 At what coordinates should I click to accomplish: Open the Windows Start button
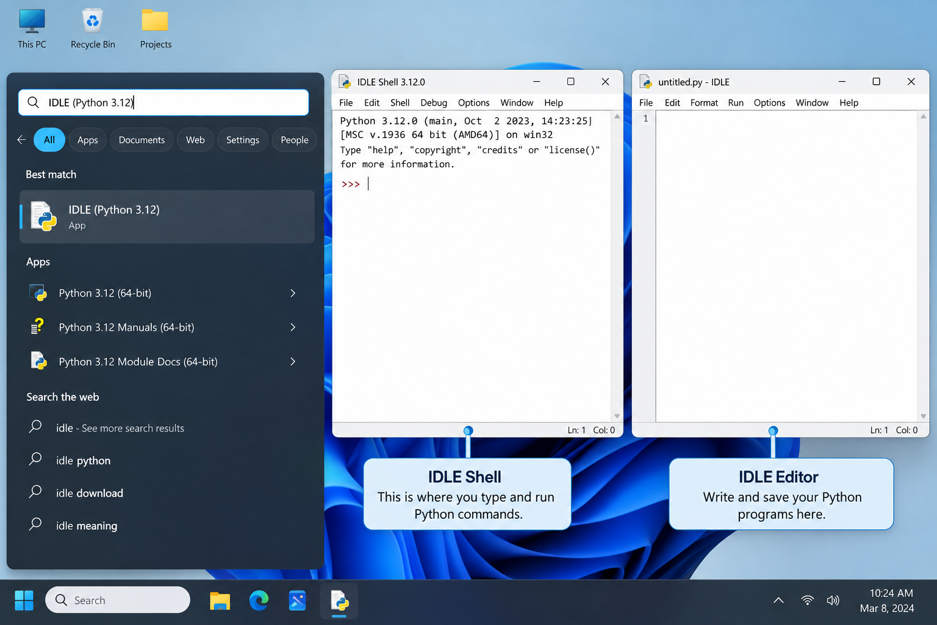click(24, 601)
